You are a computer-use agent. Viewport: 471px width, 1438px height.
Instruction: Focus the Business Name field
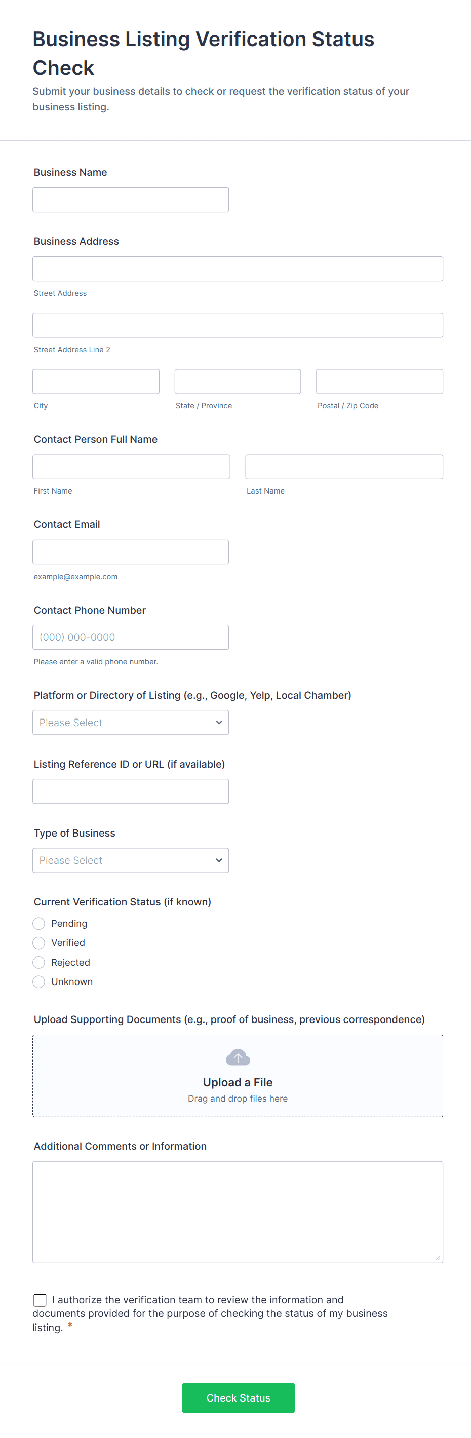(131, 200)
